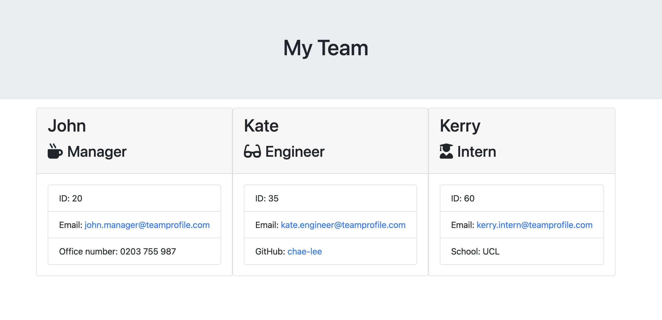Viewport: 662px width, 320px height.
Task: Open kate.engineer@teamprofile.com email link
Action: coord(343,225)
